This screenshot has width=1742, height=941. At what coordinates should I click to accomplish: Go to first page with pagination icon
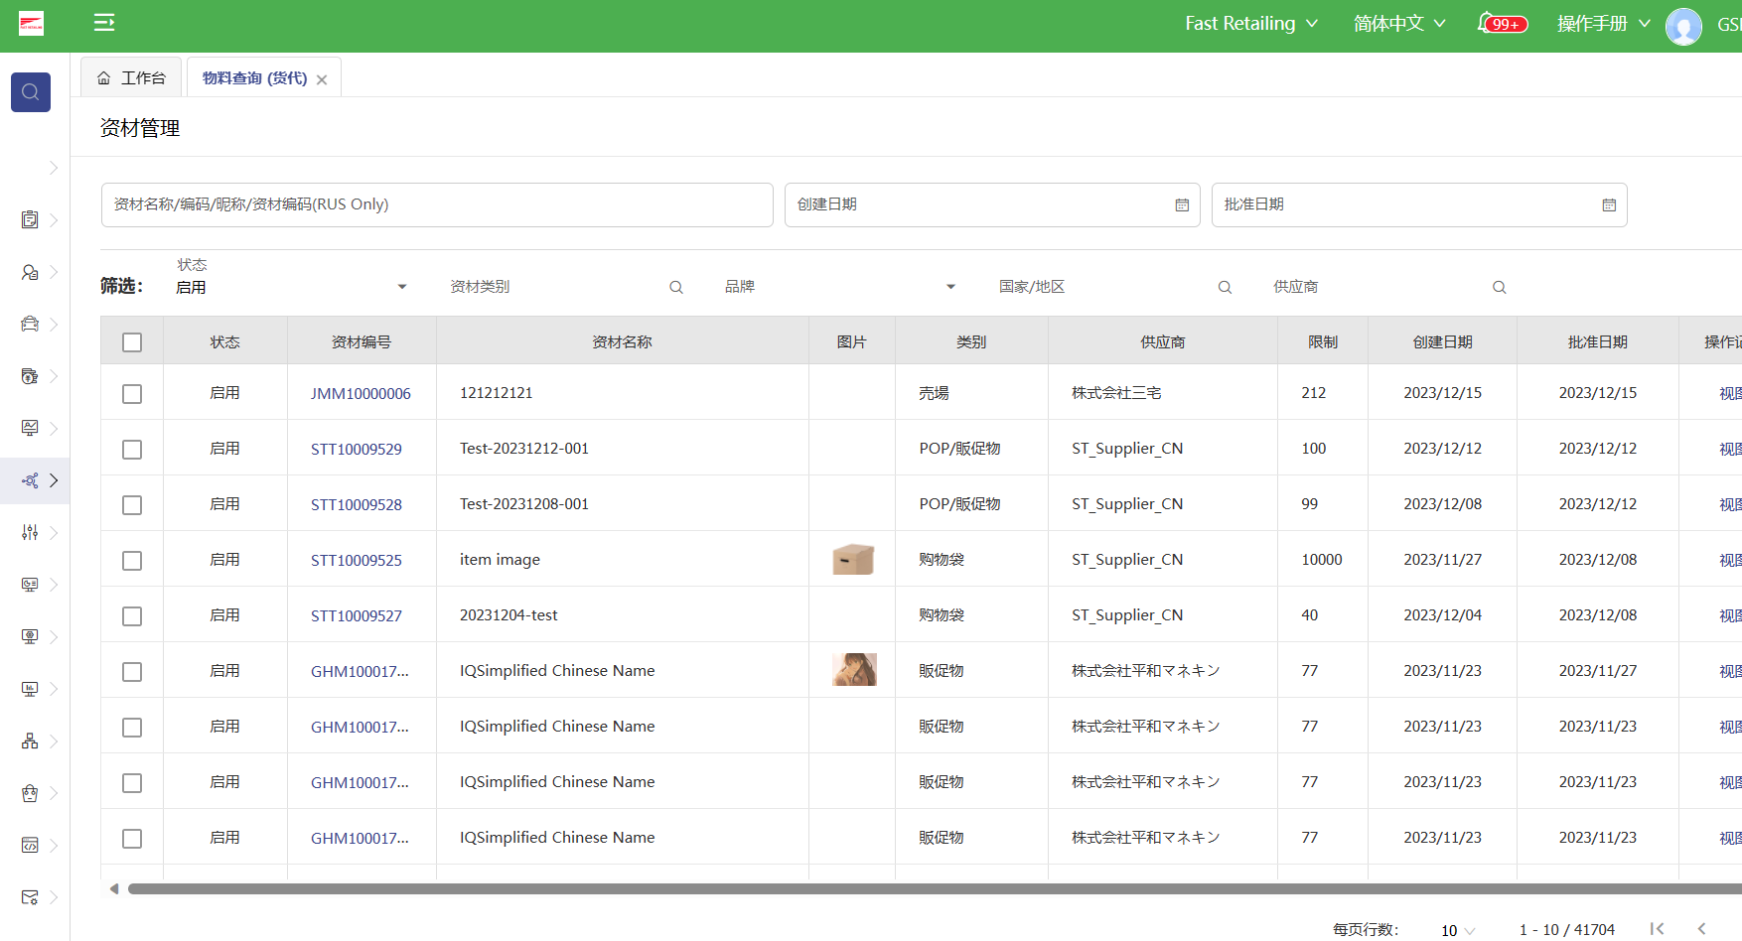[1657, 929]
